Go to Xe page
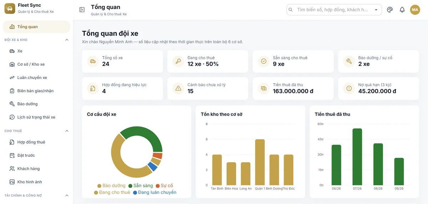 tap(36, 51)
